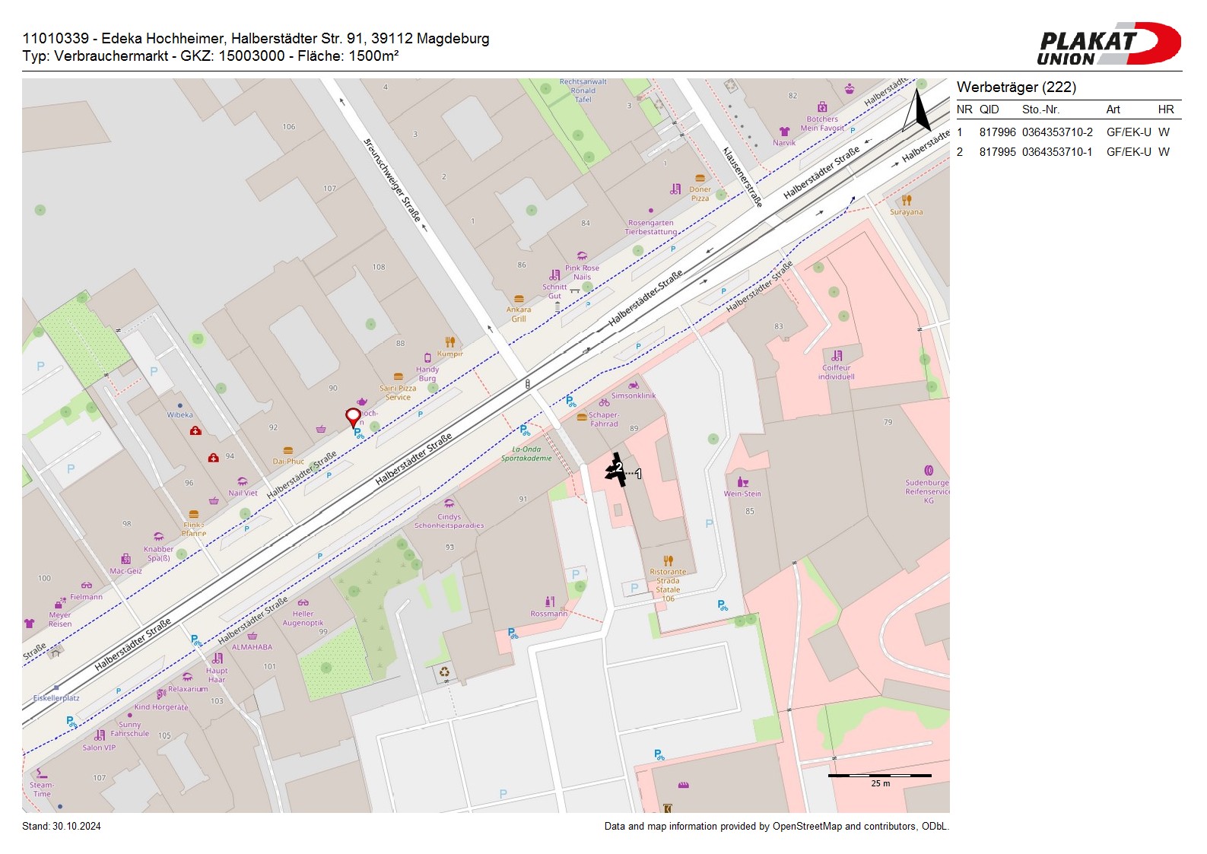The image size is (1207, 854).
Task: Click the recycling point icon
Action: [x=444, y=671]
